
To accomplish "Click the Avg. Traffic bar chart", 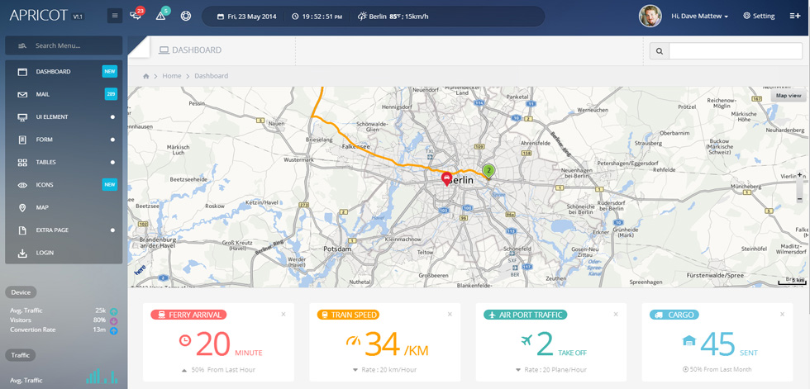I will click(102, 376).
